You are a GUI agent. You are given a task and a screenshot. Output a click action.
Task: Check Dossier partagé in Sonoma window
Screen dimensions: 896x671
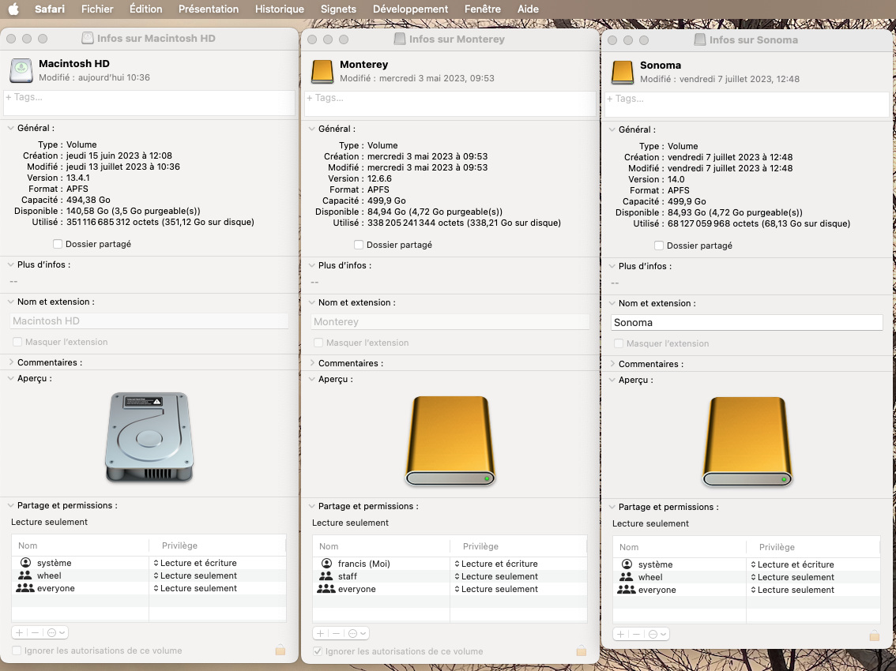(659, 246)
